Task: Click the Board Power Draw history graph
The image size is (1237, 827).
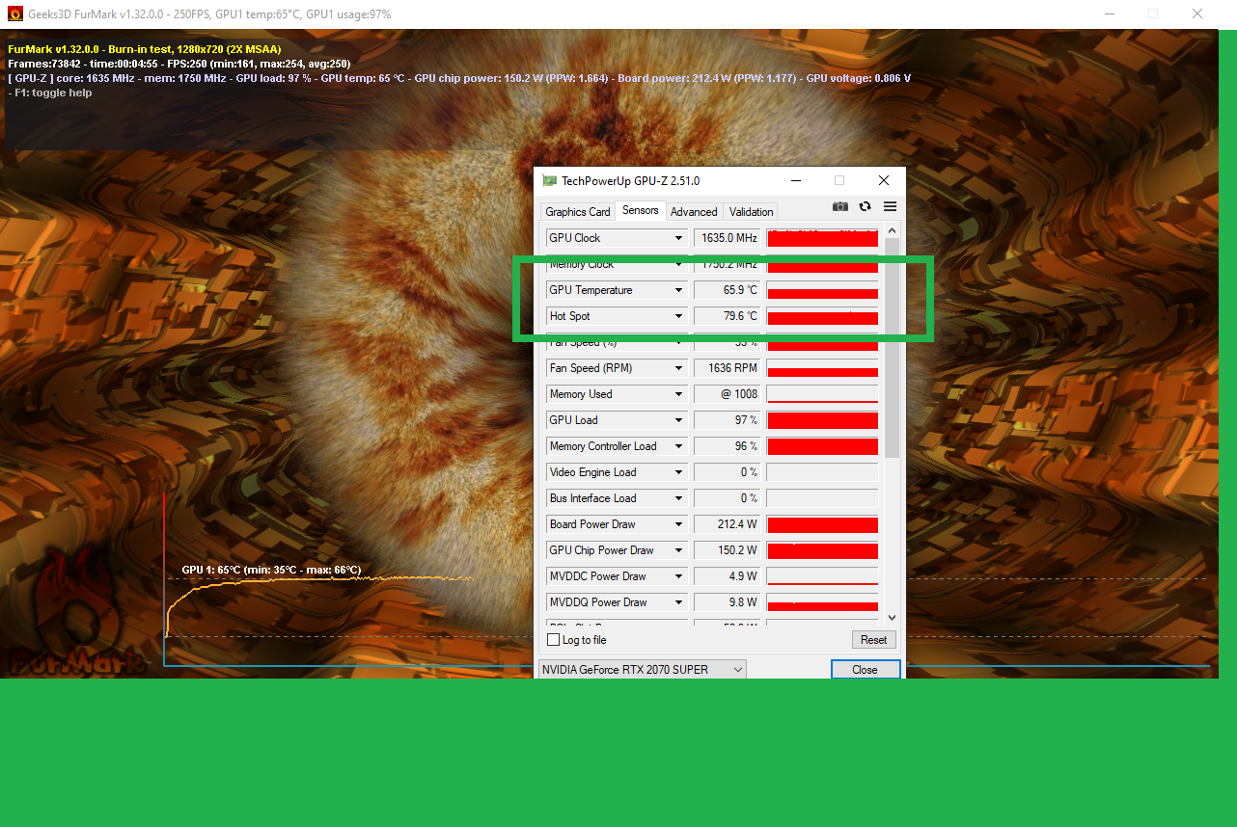Action: click(x=823, y=524)
